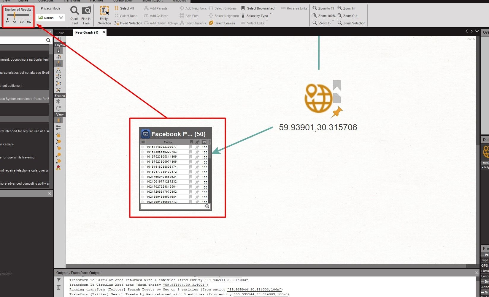Viewport: 489px width, 297px height.
Task: Switch to the New Graph (1) tab
Action: click(x=87, y=32)
